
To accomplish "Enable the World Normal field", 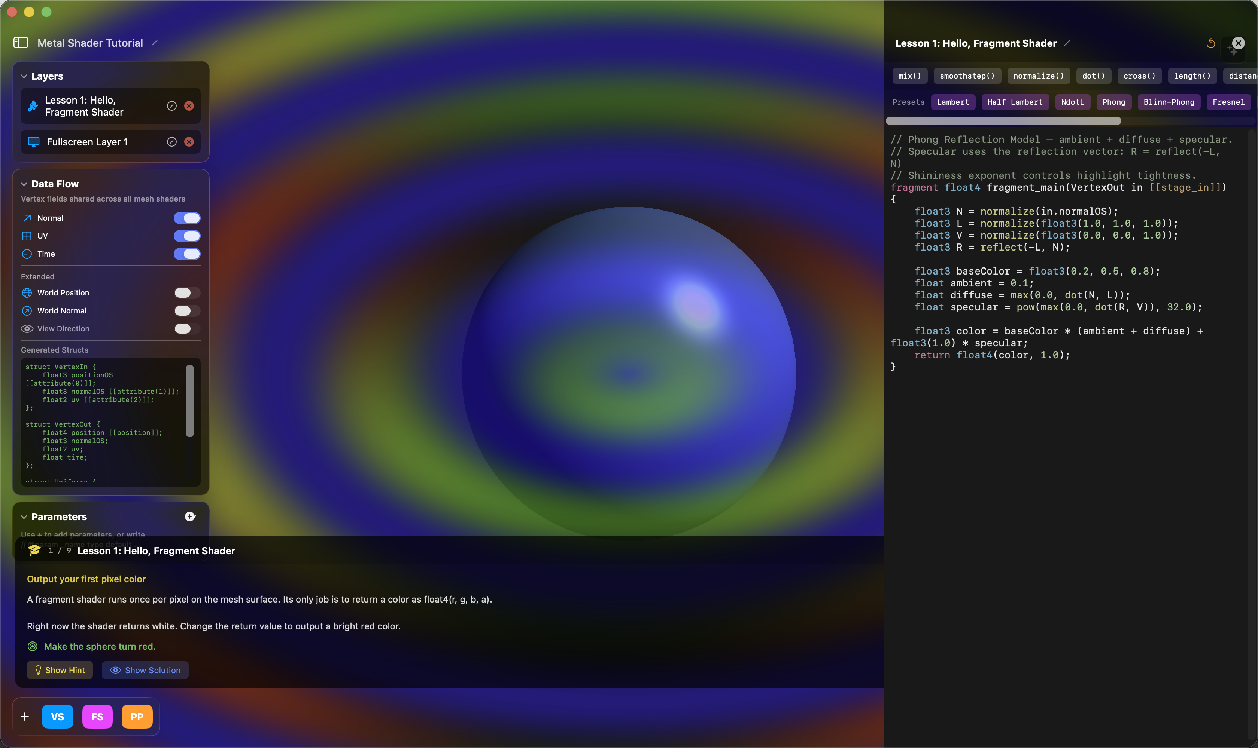I will point(187,311).
